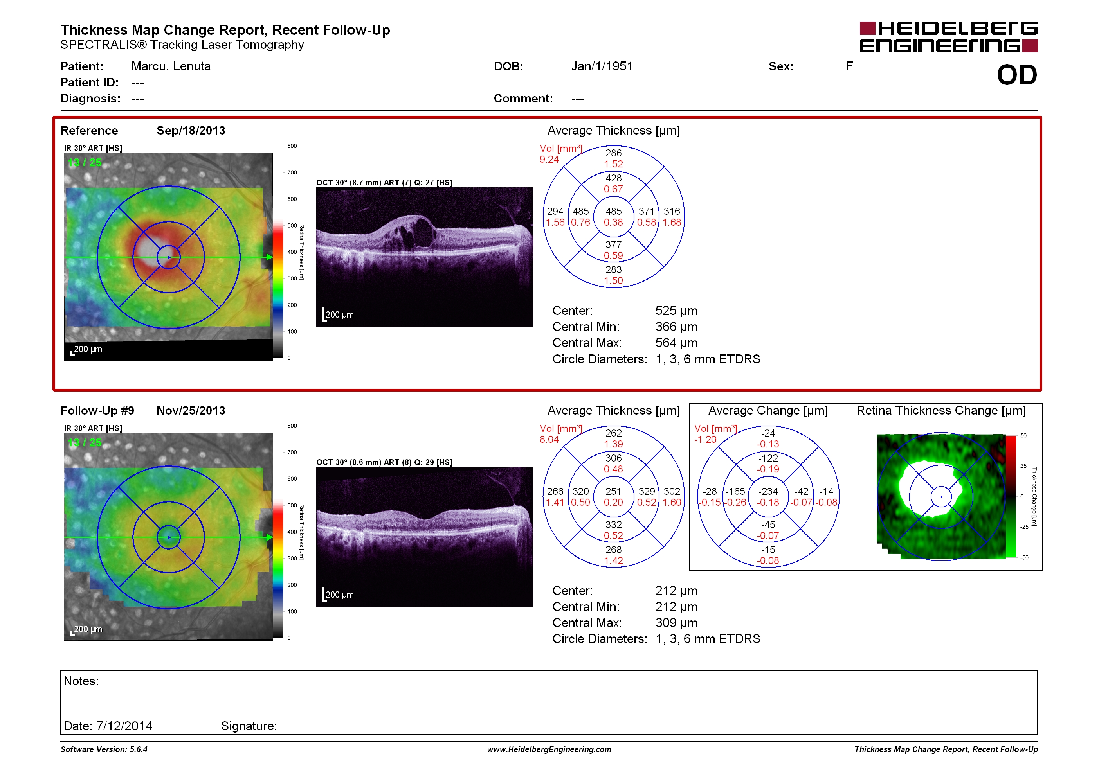Click reference outer nasal value 316
1099x776 pixels.
click(672, 212)
